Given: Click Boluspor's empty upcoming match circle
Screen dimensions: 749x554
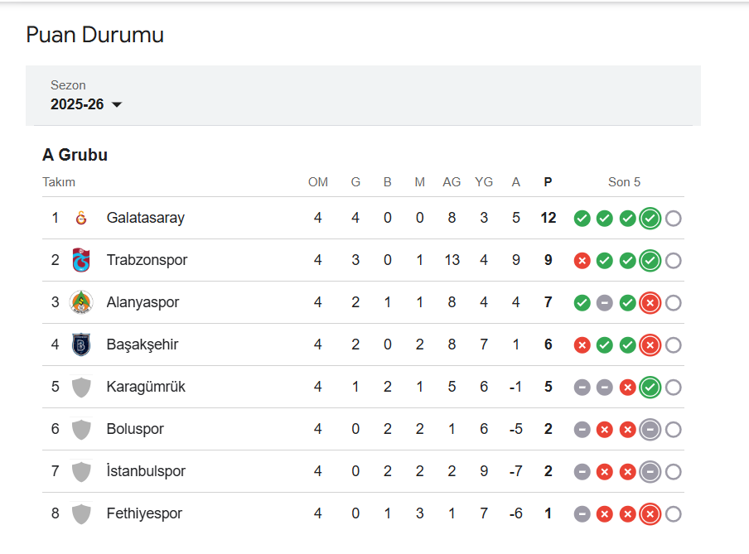Looking at the screenshot, I should (x=674, y=430).
